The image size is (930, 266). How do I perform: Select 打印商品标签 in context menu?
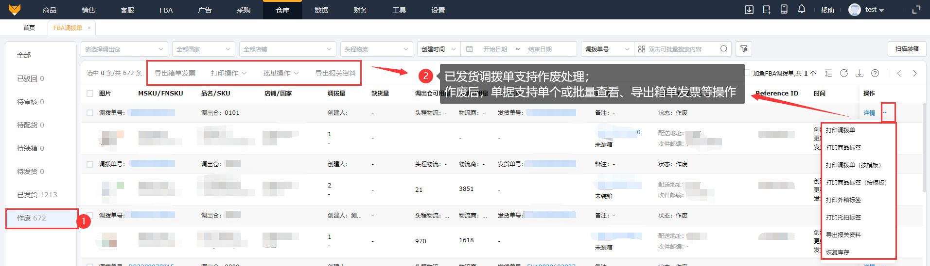[843, 148]
